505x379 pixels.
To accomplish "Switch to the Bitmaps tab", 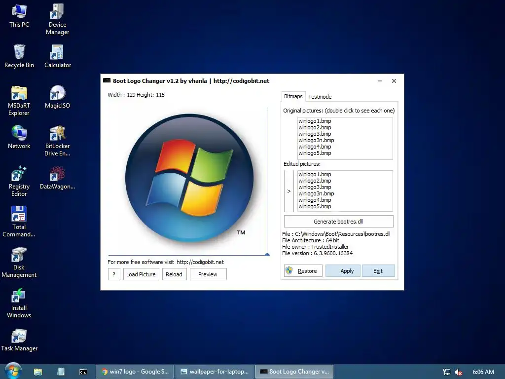I will coord(293,96).
